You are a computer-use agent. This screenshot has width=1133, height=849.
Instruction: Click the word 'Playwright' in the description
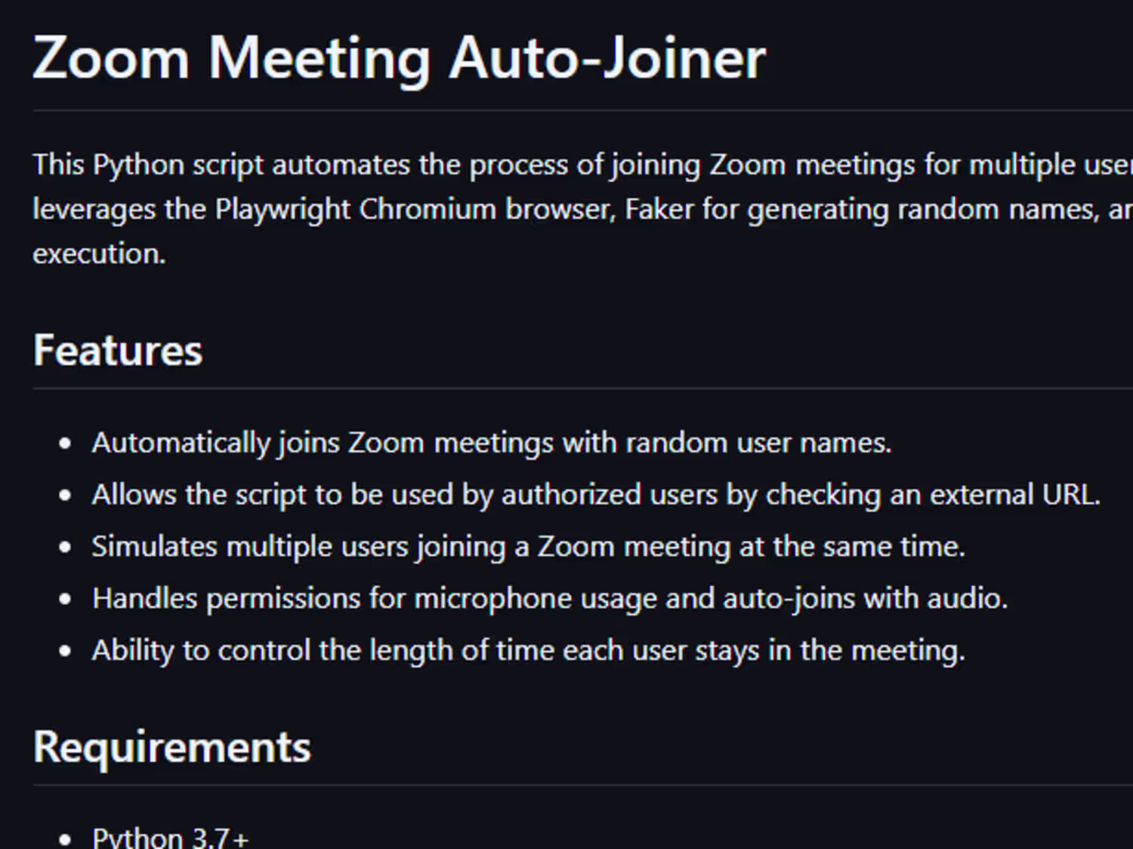pos(282,209)
